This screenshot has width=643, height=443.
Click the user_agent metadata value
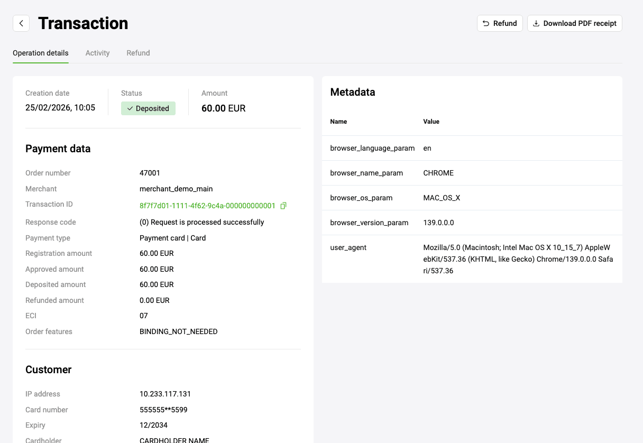(518, 259)
